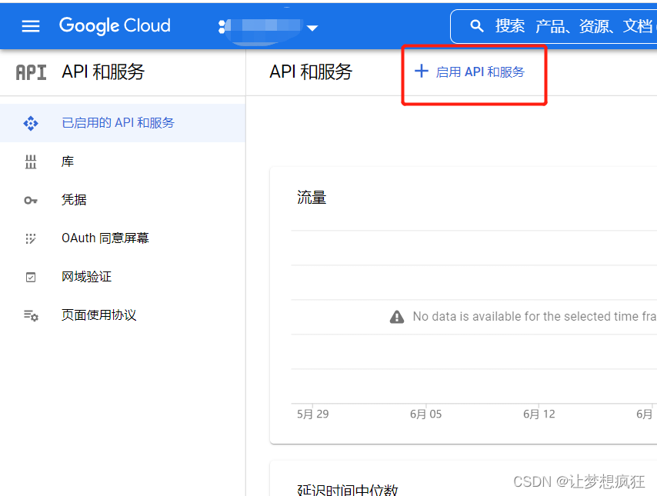Click the 库 (Library) icon in sidebar

[30, 161]
